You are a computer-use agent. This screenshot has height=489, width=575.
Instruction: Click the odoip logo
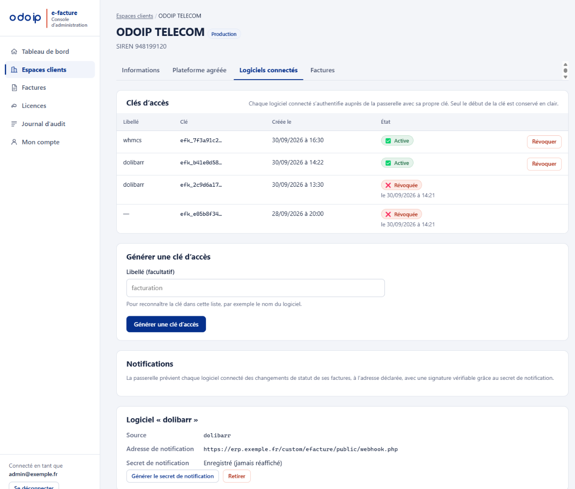[25, 17]
